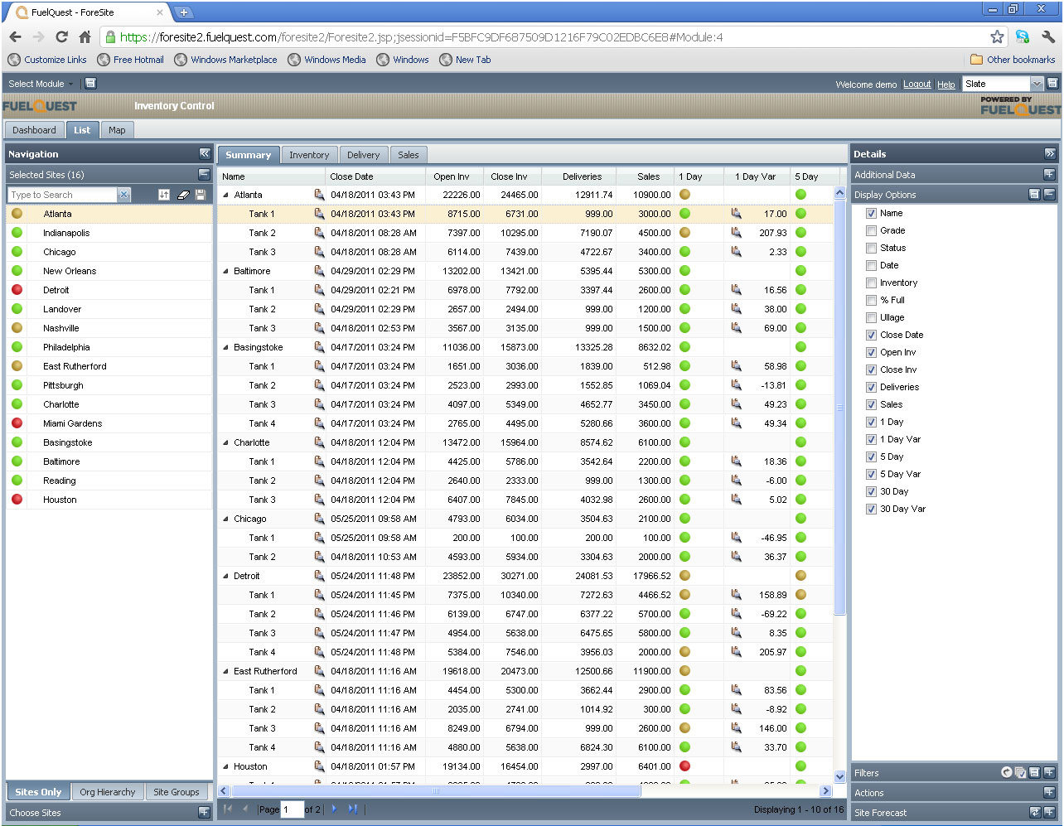Screen dimensions: 1064x826
Task: Click the refresh icon in Site Forecast bar
Action: click(1034, 813)
